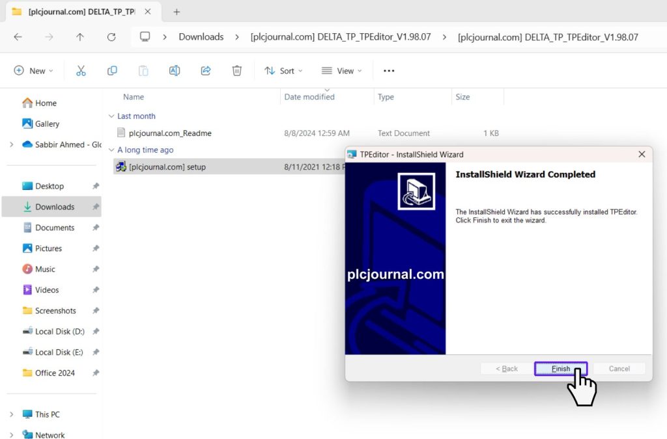Screen dimensions: 667x439
Task: Click the wizard title bar icon
Action: pyautogui.click(x=352, y=154)
